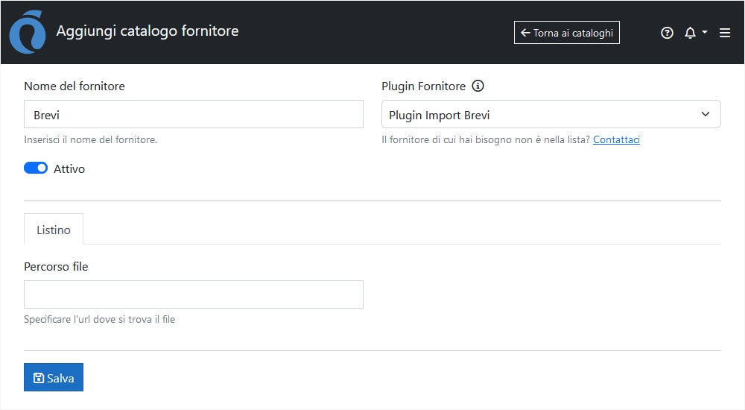This screenshot has width=745, height=410.
Task: Click the Nome del fornitore field
Action: click(194, 114)
